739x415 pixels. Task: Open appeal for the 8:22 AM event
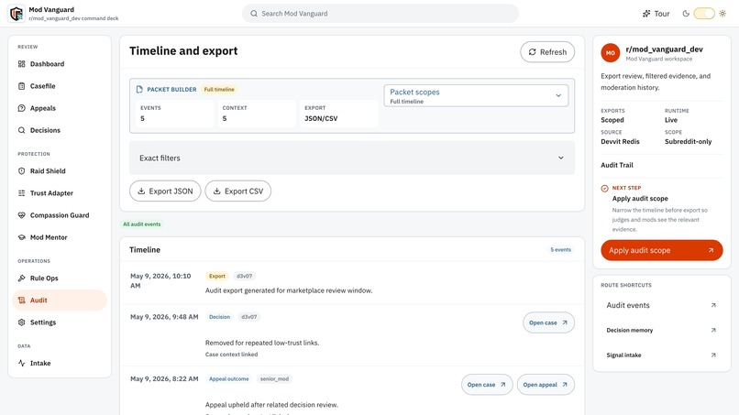tap(546, 385)
